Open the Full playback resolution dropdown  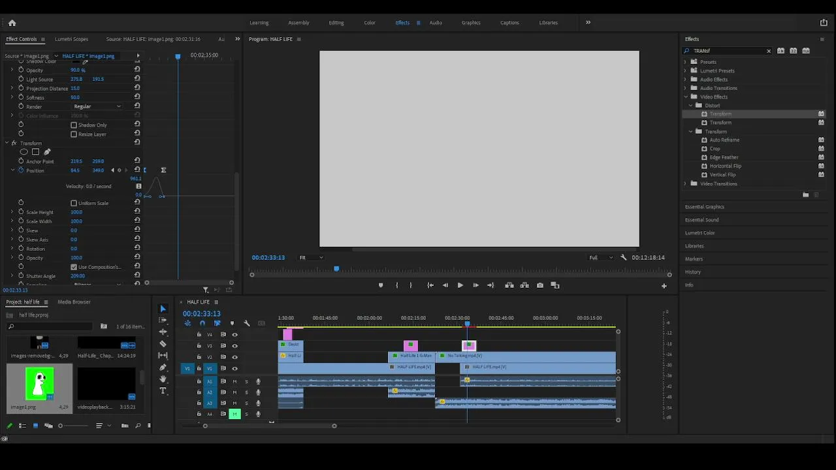602,257
